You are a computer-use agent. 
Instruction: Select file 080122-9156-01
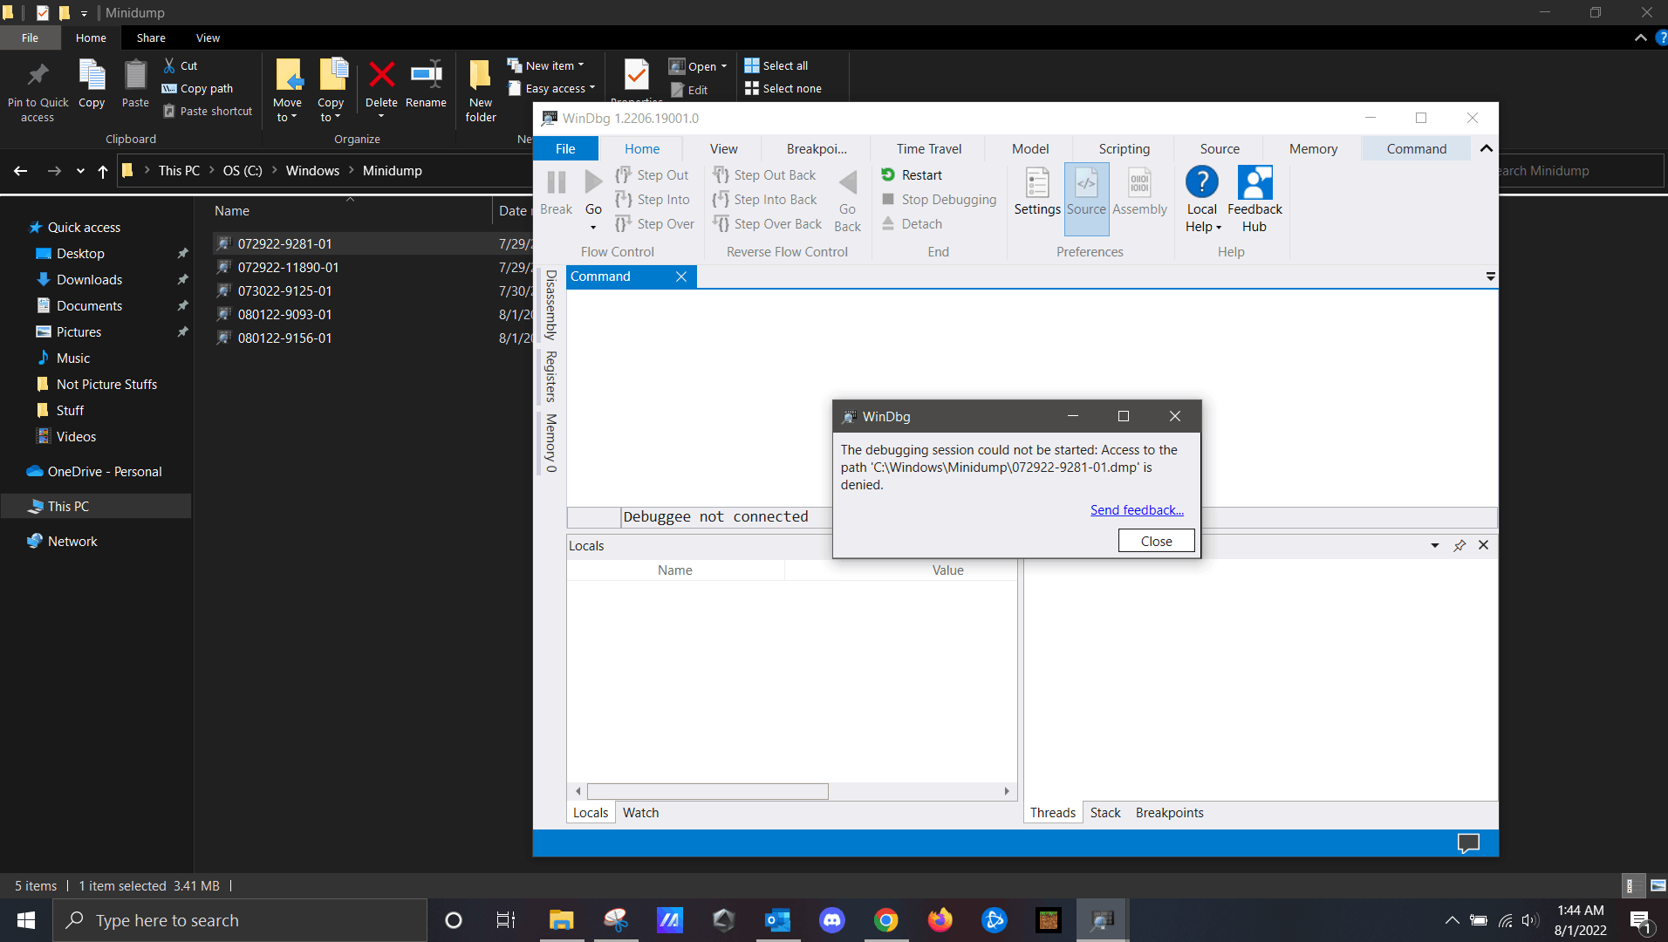pyautogui.click(x=284, y=338)
